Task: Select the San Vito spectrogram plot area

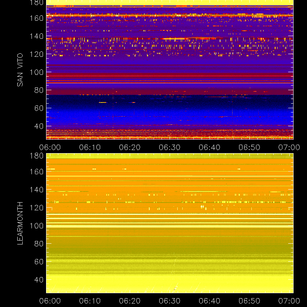Action: [170, 70]
